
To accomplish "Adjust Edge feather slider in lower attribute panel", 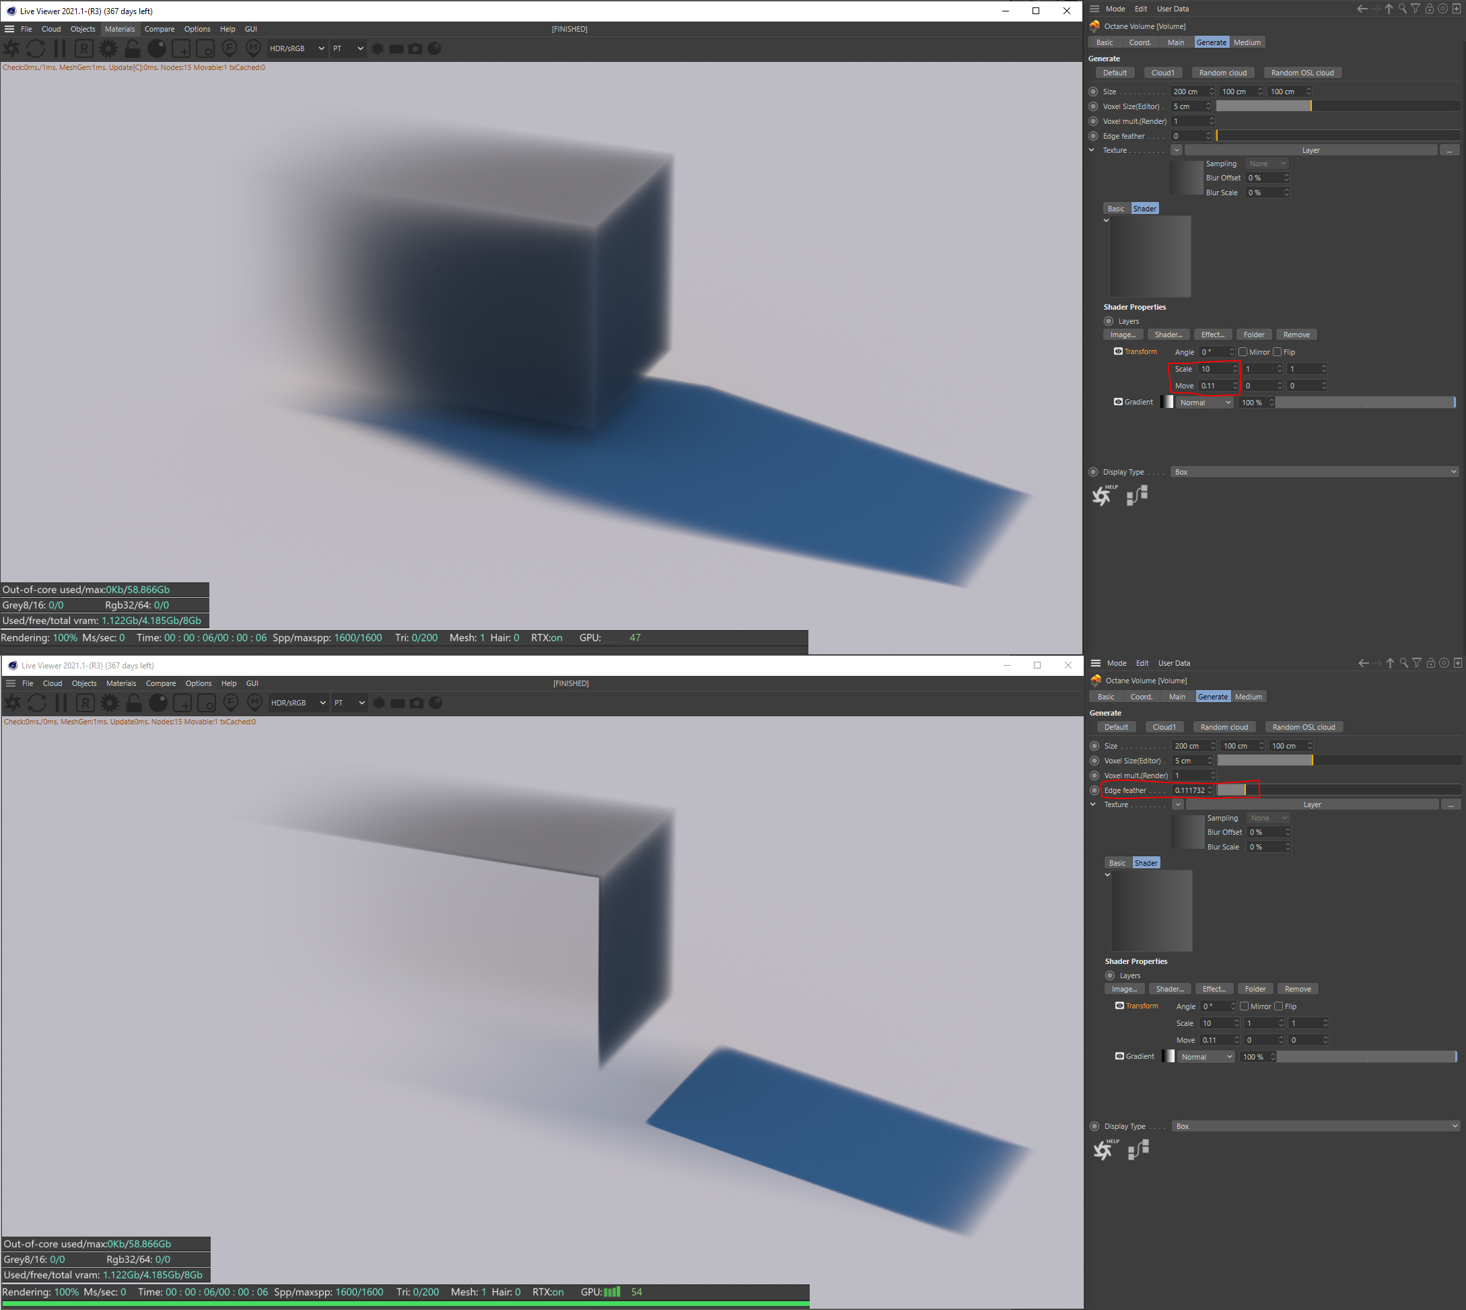I will pyautogui.click(x=1246, y=790).
